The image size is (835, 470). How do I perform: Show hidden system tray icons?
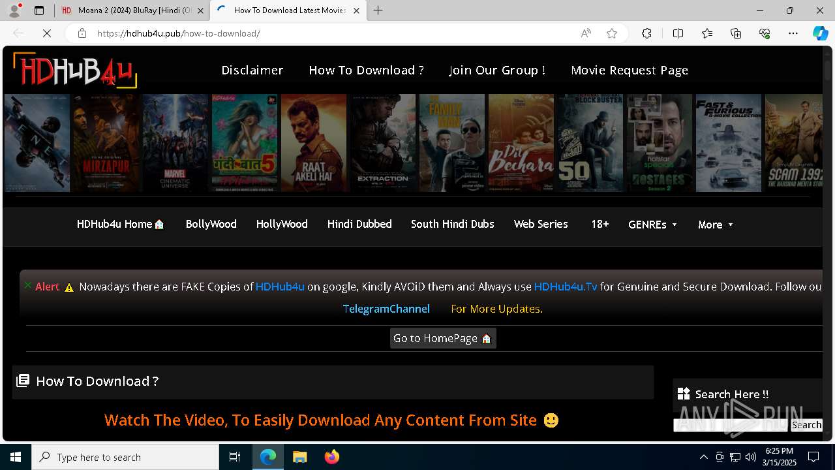click(x=703, y=457)
